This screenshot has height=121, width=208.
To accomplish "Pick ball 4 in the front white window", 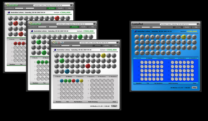I will (x=72, y=55).
